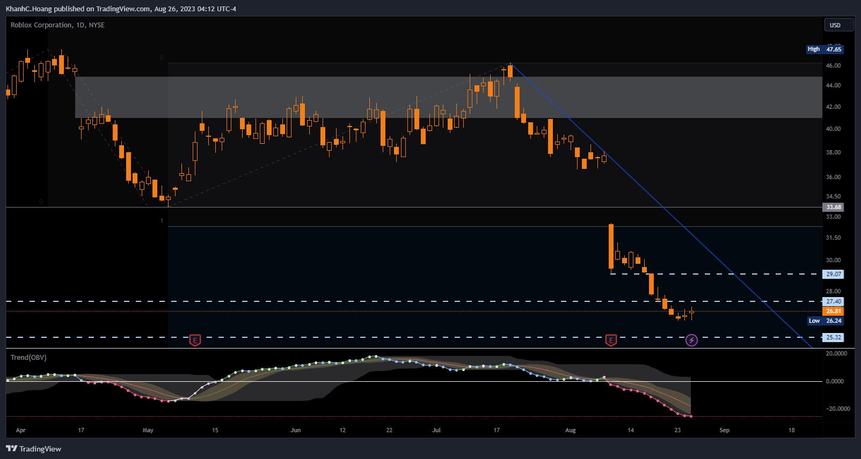Click the Apr date on time axis
861x459 pixels.
point(21,430)
